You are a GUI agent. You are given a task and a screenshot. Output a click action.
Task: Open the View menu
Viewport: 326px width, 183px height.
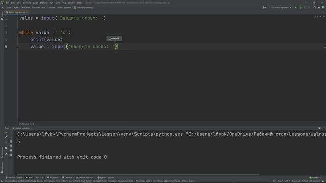[x=19, y=3]
